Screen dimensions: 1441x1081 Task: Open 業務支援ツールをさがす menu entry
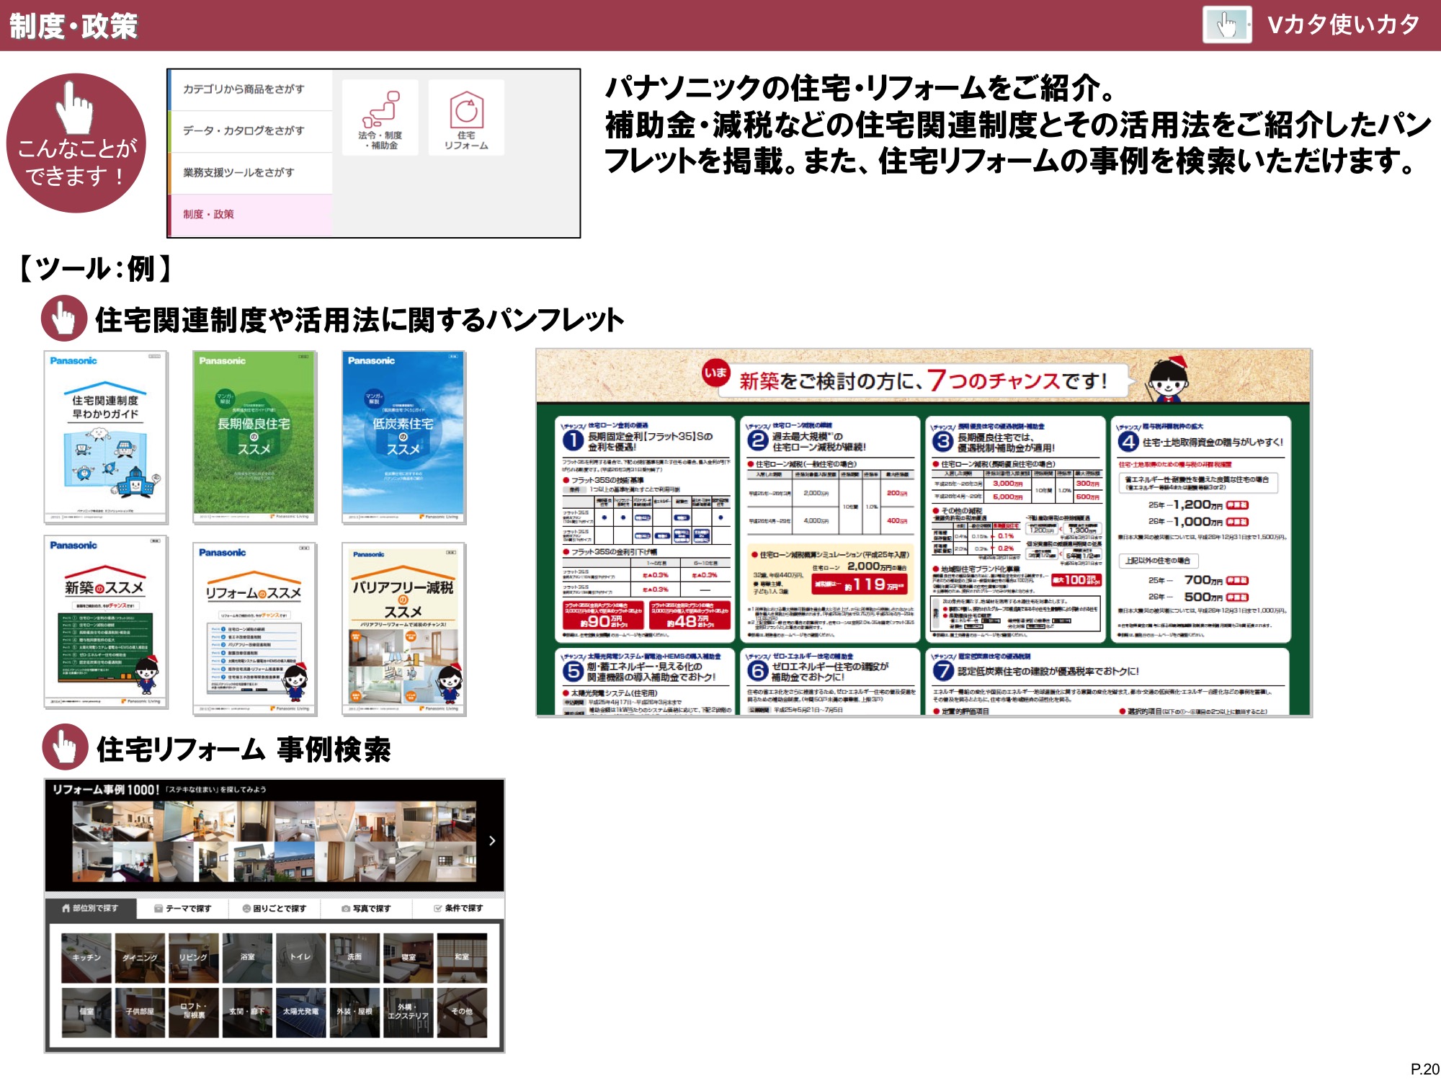tap(238, 172)
